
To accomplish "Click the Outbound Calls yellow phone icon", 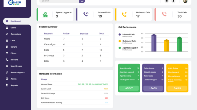I will [124, 14].
